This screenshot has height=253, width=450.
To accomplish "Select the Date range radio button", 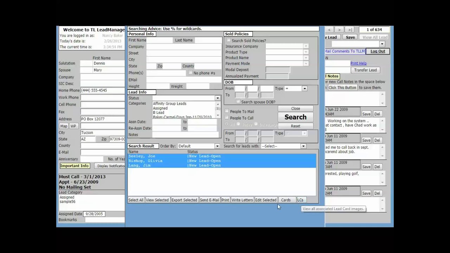I will pos(256,124).
